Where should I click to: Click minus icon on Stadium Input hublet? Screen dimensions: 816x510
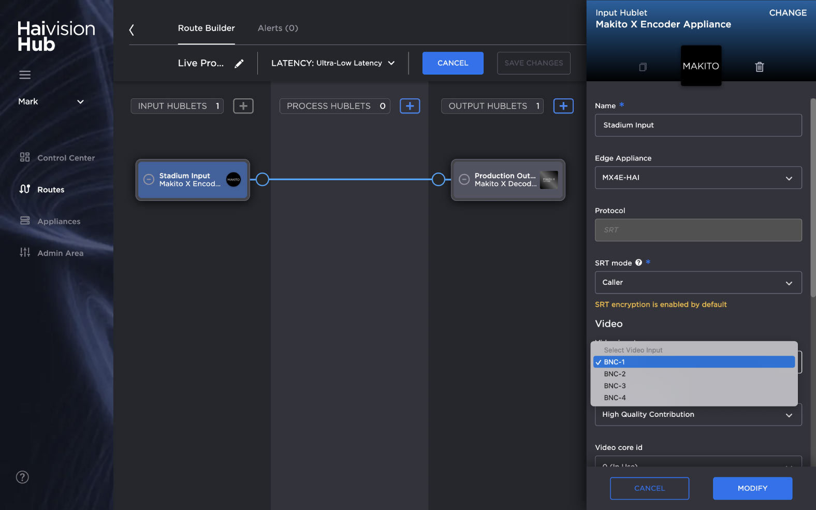point(149,180)
